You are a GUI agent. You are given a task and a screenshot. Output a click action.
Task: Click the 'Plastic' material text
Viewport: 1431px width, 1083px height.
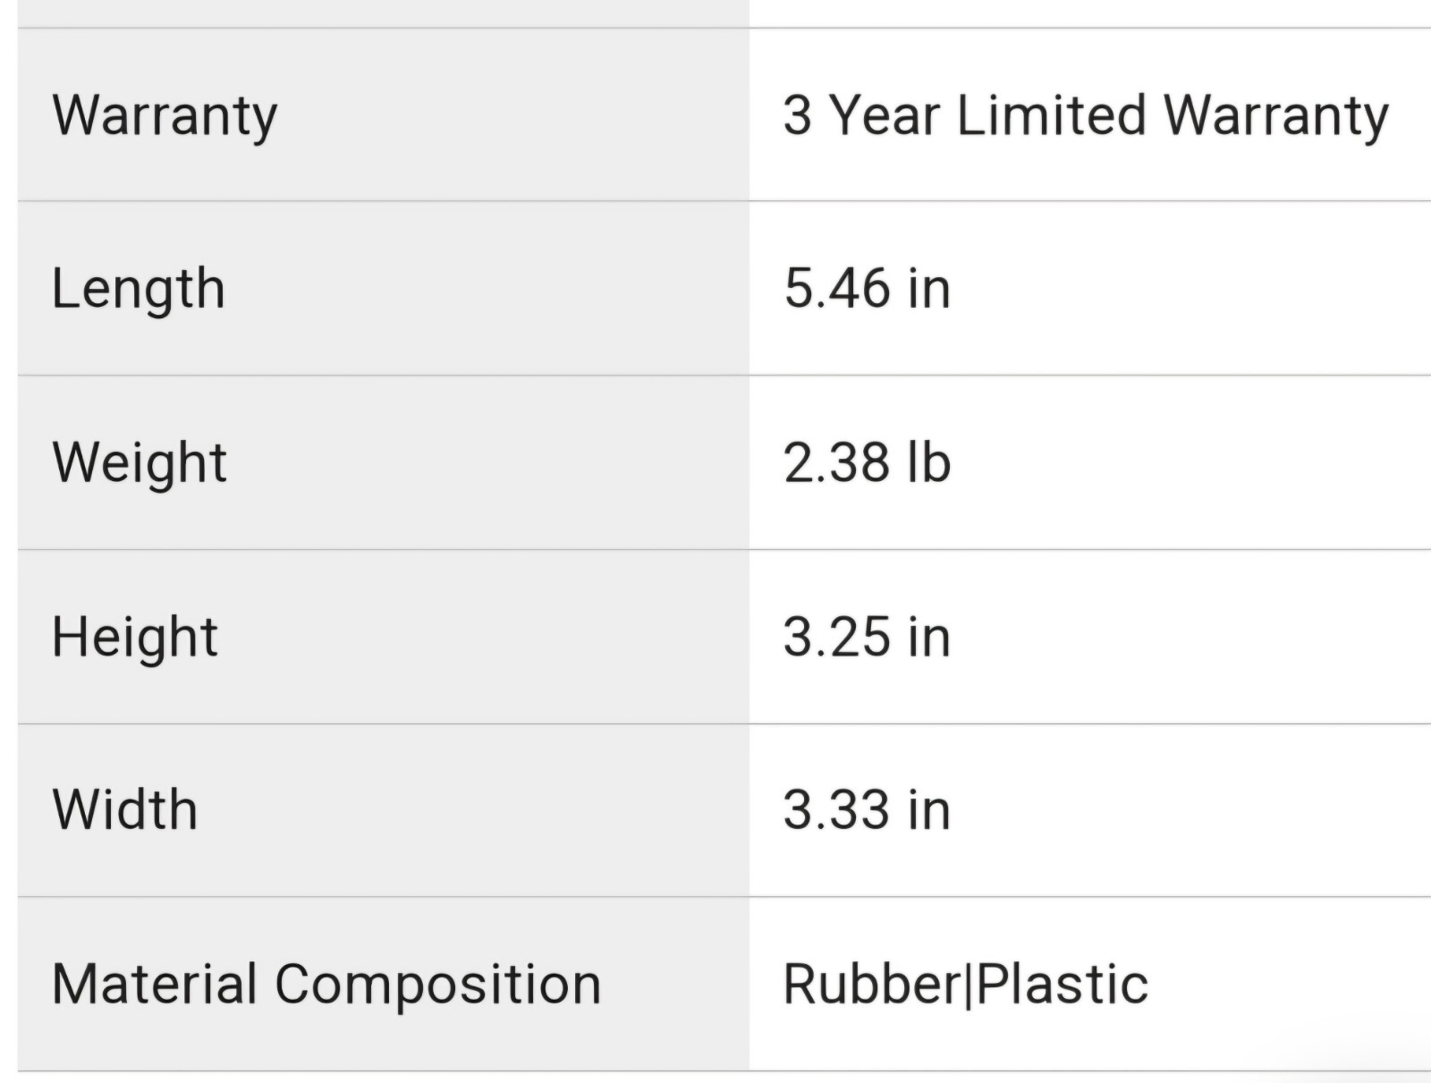click(x=1063, y=984)
